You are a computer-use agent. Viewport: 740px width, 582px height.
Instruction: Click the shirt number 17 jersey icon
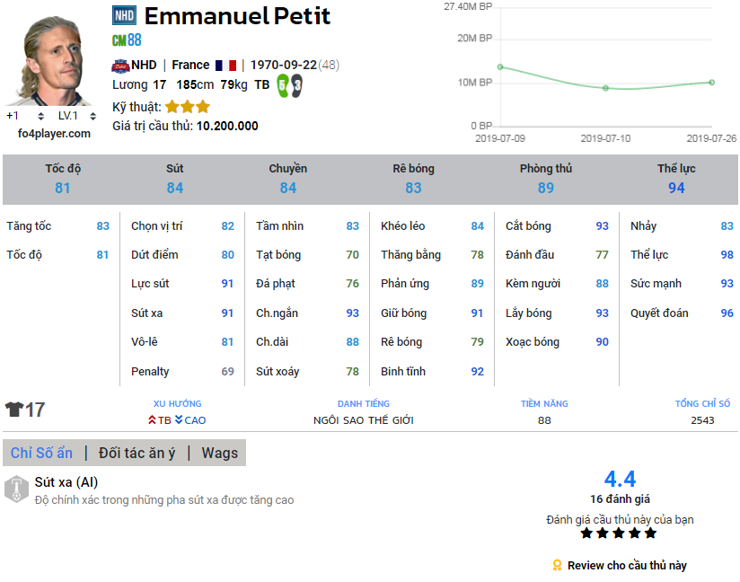coord(14,410)
